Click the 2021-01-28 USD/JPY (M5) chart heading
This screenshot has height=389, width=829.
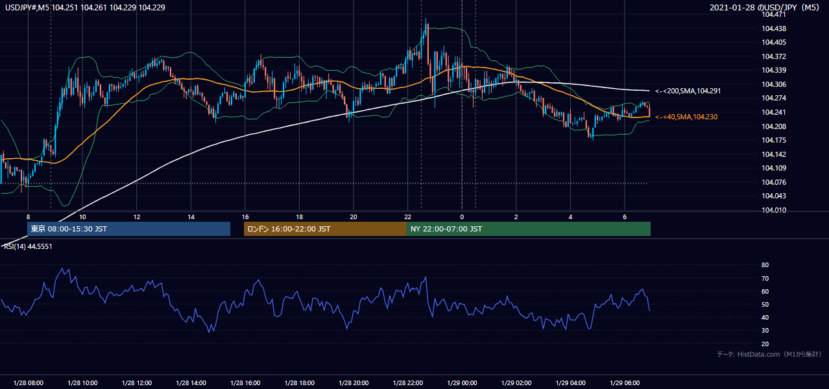(765, 7)
